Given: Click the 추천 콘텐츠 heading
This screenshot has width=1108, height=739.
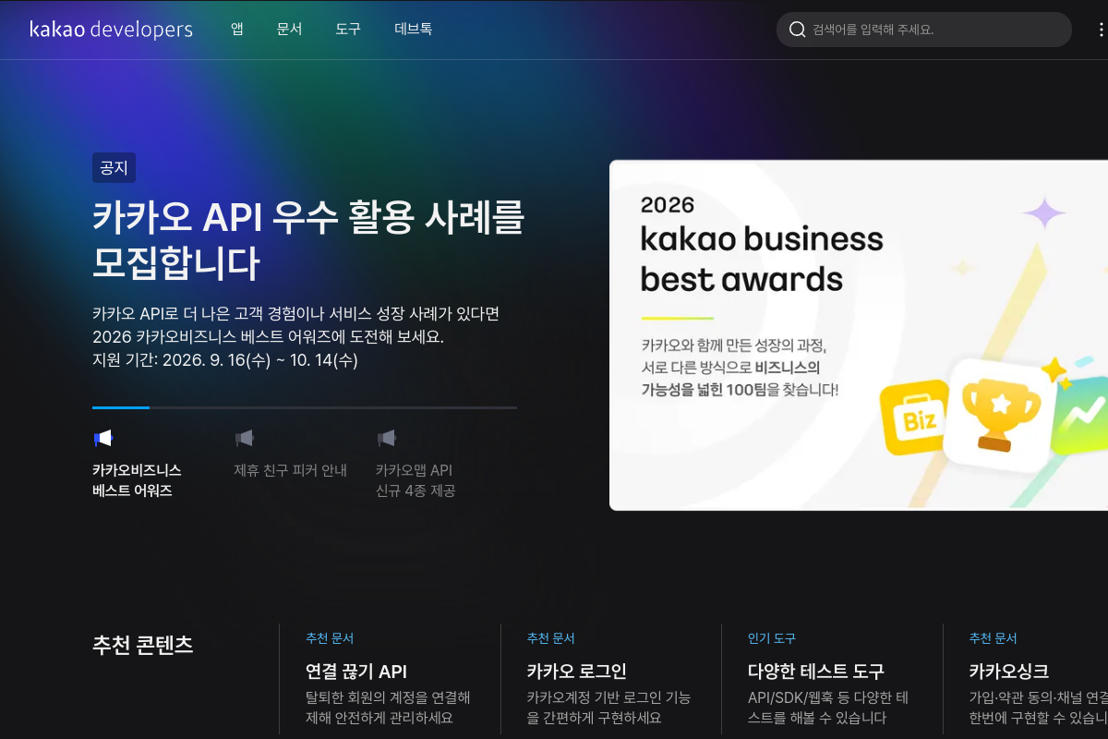Looking at the screenshot, I should tap(143, 645).
